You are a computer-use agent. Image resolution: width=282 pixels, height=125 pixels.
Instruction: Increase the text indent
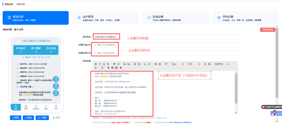point(160,64)
